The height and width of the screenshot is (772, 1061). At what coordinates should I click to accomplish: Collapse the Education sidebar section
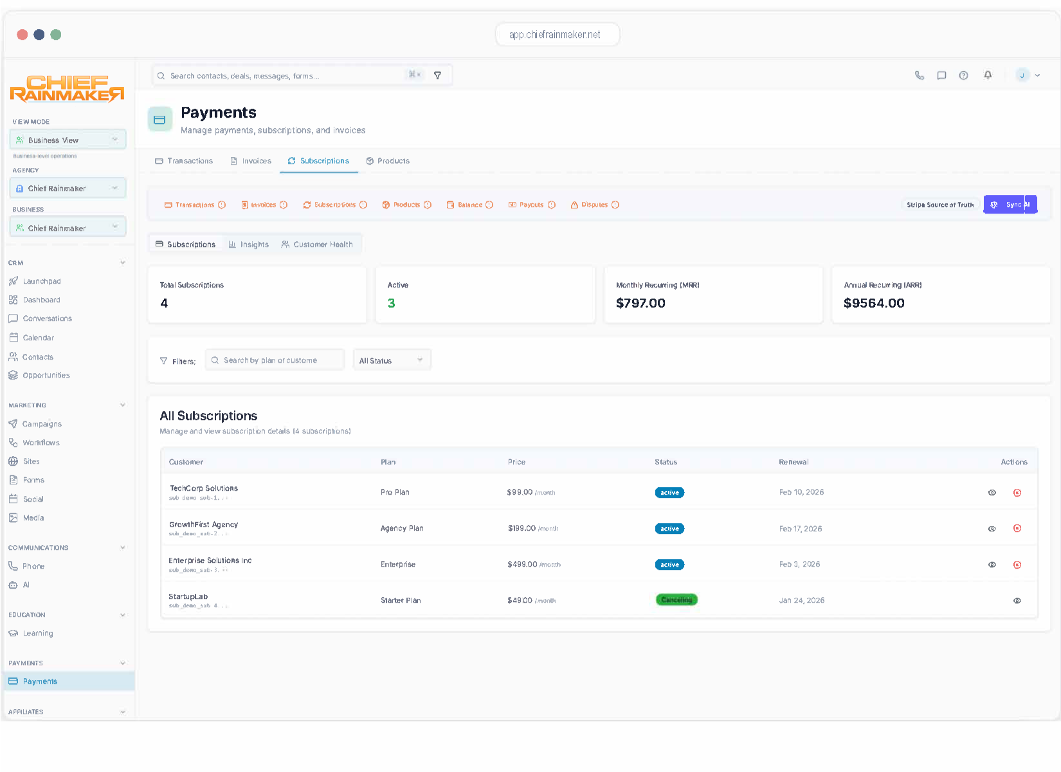tap(123, 615)
